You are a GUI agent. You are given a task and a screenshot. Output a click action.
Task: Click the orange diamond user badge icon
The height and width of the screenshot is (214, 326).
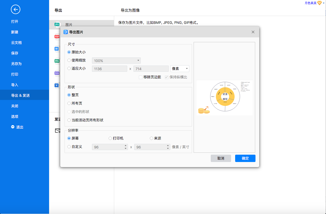point(319,3)
